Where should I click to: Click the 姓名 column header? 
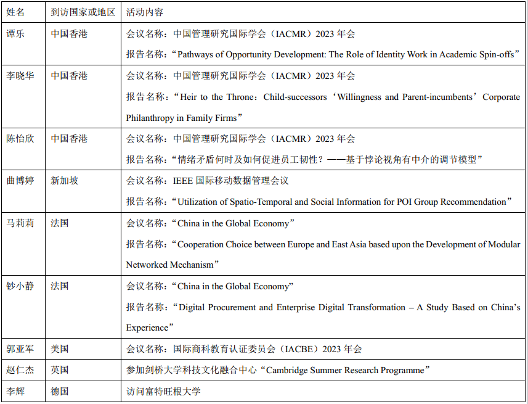pos(15,12)
